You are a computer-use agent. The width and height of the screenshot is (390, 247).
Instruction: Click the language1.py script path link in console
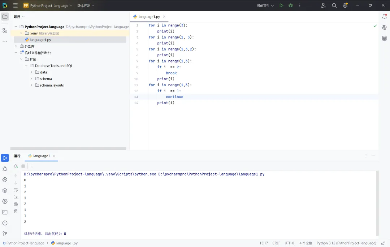click(x=211, y=174)
